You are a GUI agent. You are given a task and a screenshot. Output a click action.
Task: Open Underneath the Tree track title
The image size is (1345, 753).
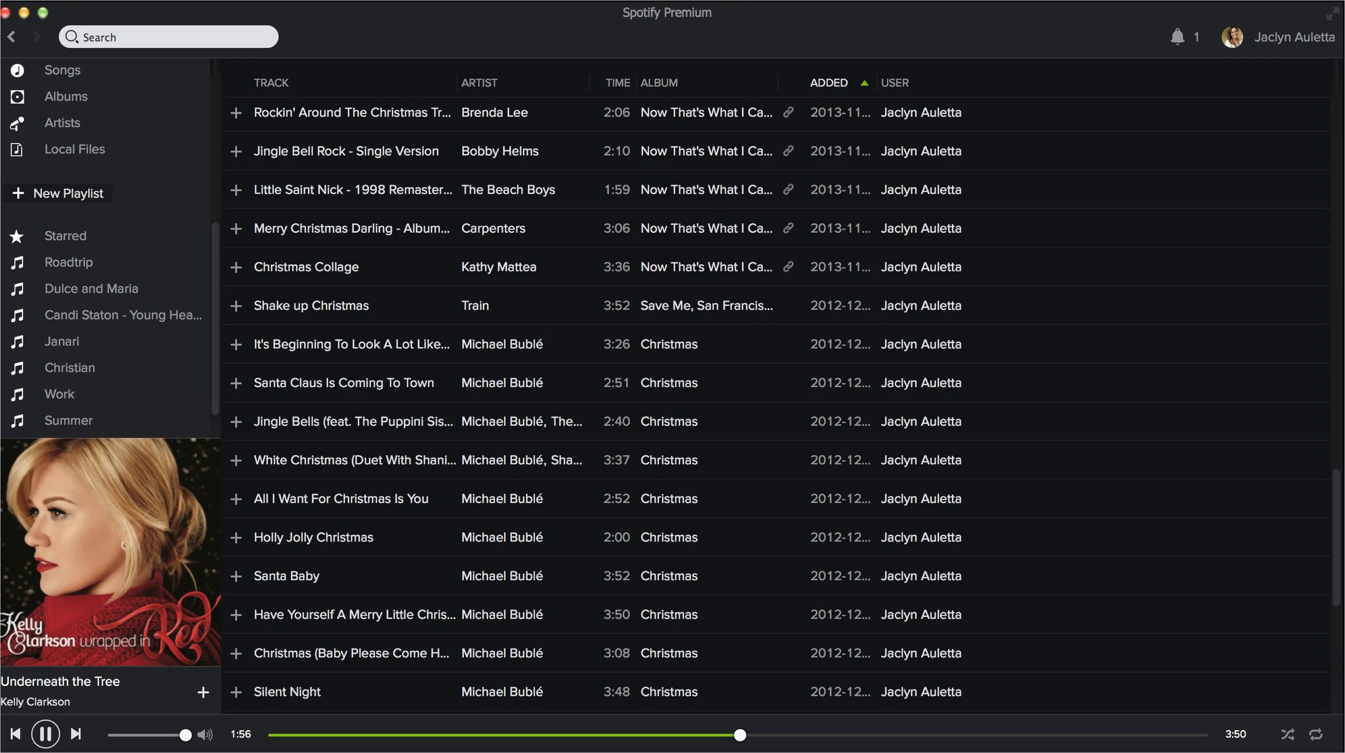(60, 682)
